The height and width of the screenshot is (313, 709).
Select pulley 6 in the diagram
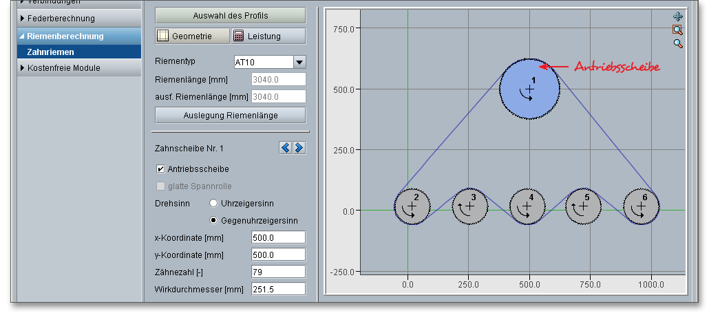point(641,206)
